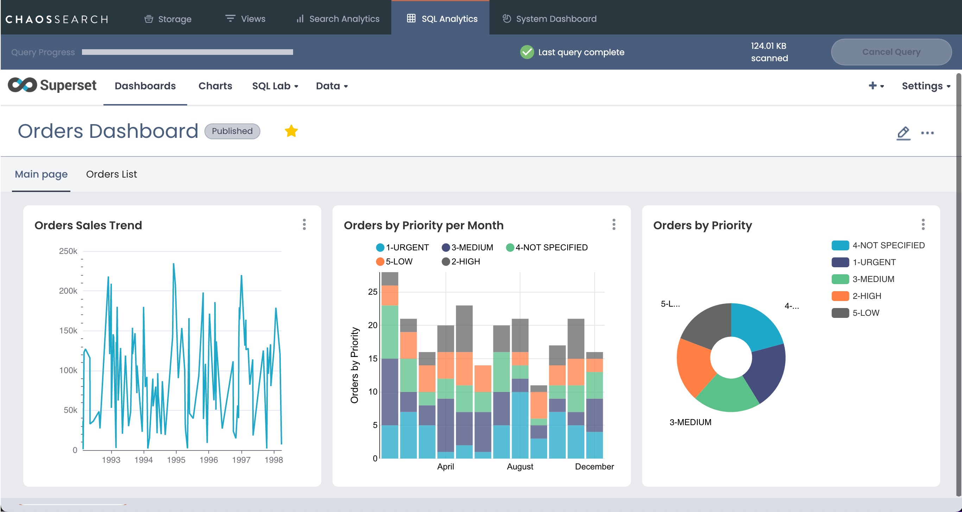Click 4-NOT SPECIFIED color swatch in pie legend
The image size is (962, 512).
click(x=840, y=245)
